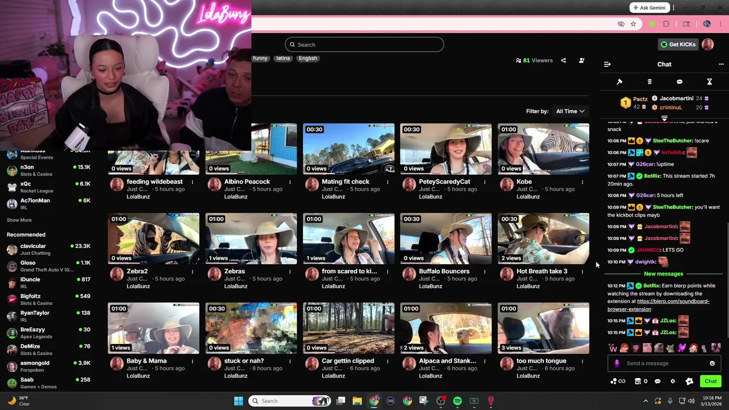Click the English tag
Viewport: 729px width, 410px height.
coord(308,58)
